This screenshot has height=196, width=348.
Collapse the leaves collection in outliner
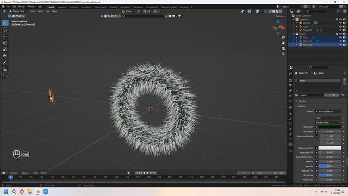tap(294, 34)
